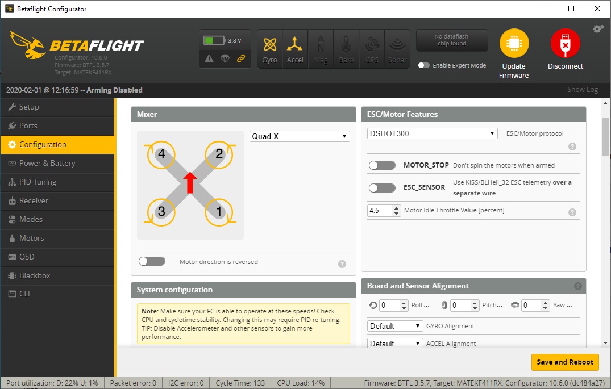Enable Expert Mode toggle

point(423,65)
